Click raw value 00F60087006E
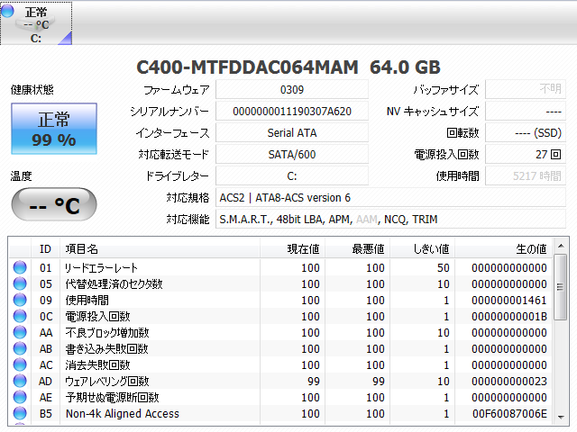This screenshot has height=432, width=577. 509,414
